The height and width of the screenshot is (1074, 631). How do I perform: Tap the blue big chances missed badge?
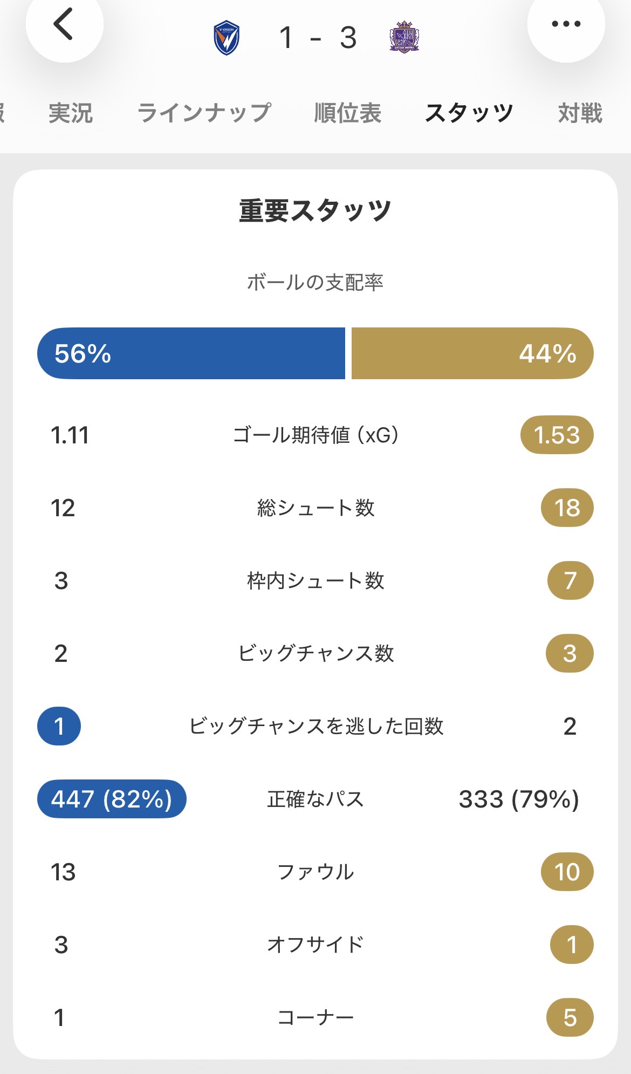[x=59, y=726]
